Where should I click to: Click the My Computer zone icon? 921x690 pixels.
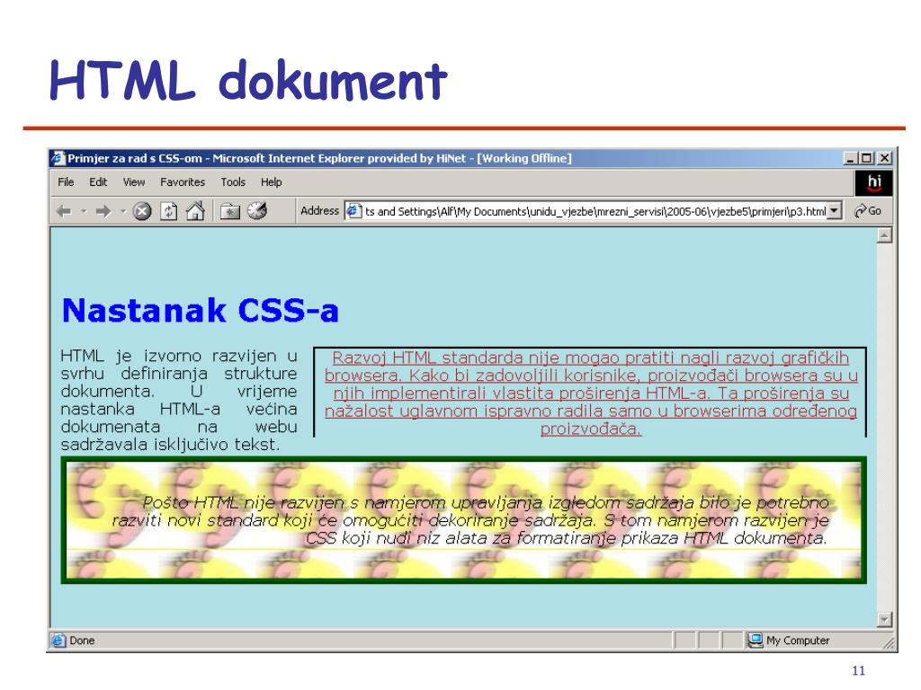(x=755, y=640)
